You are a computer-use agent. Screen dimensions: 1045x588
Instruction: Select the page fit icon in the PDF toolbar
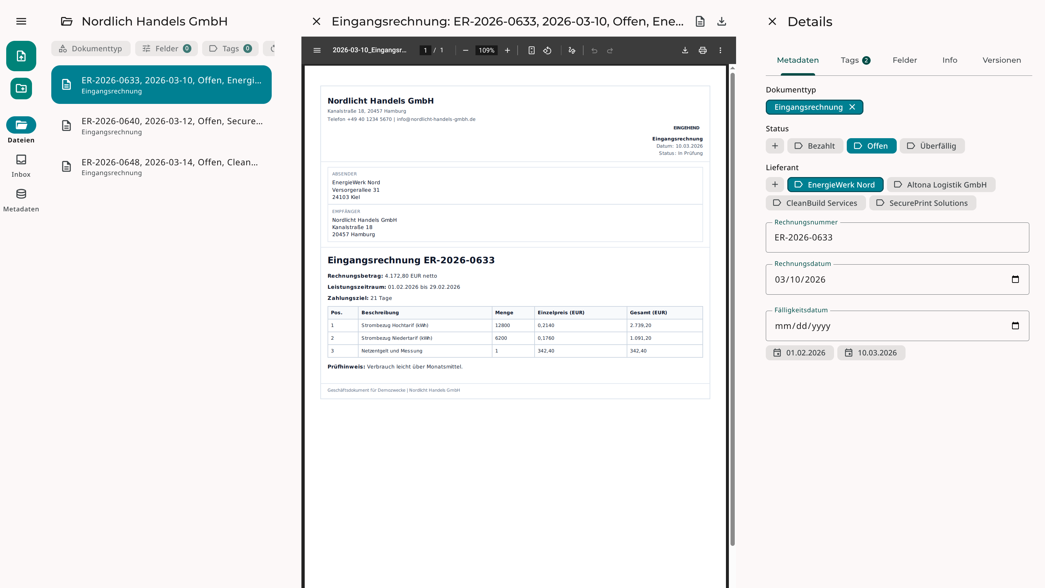pos(531,50)
